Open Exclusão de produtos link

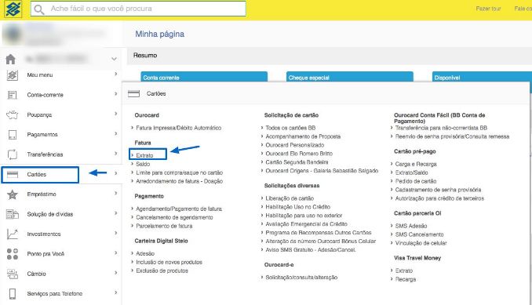[162, 271]
